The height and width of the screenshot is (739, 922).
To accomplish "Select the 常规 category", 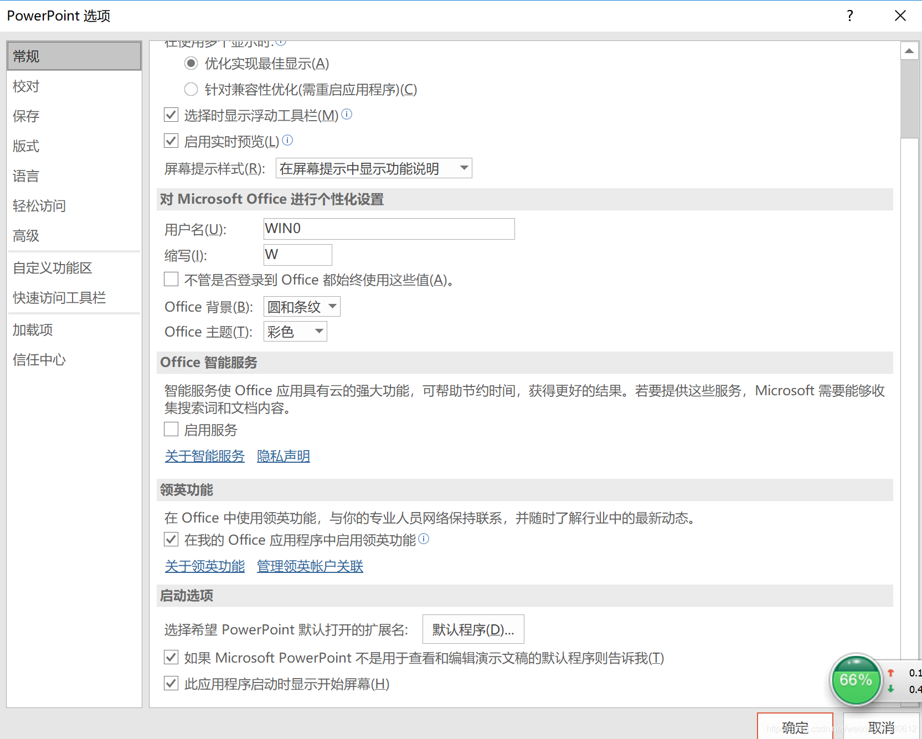I will tap(74, 56).
